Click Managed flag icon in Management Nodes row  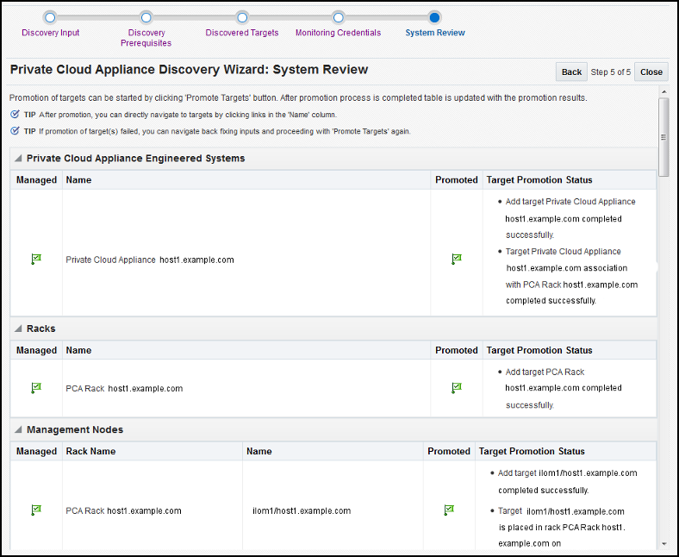36,510
